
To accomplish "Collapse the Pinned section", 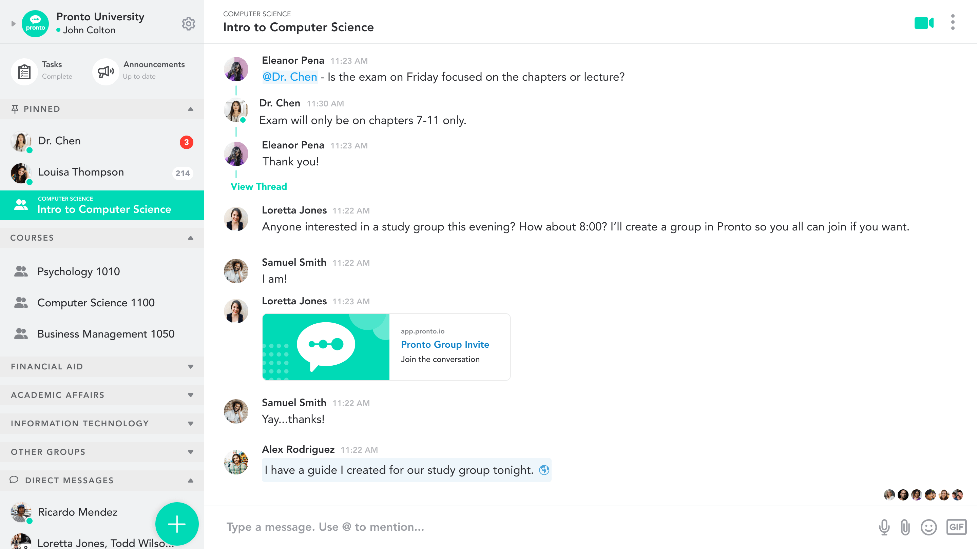I will point(191,109).
